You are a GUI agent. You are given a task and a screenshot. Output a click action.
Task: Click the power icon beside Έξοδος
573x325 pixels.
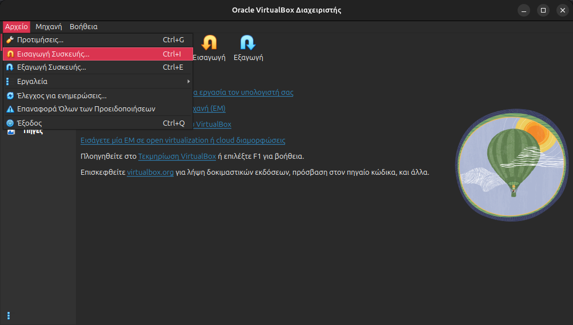pyautogui.click(x=10, y=123)
